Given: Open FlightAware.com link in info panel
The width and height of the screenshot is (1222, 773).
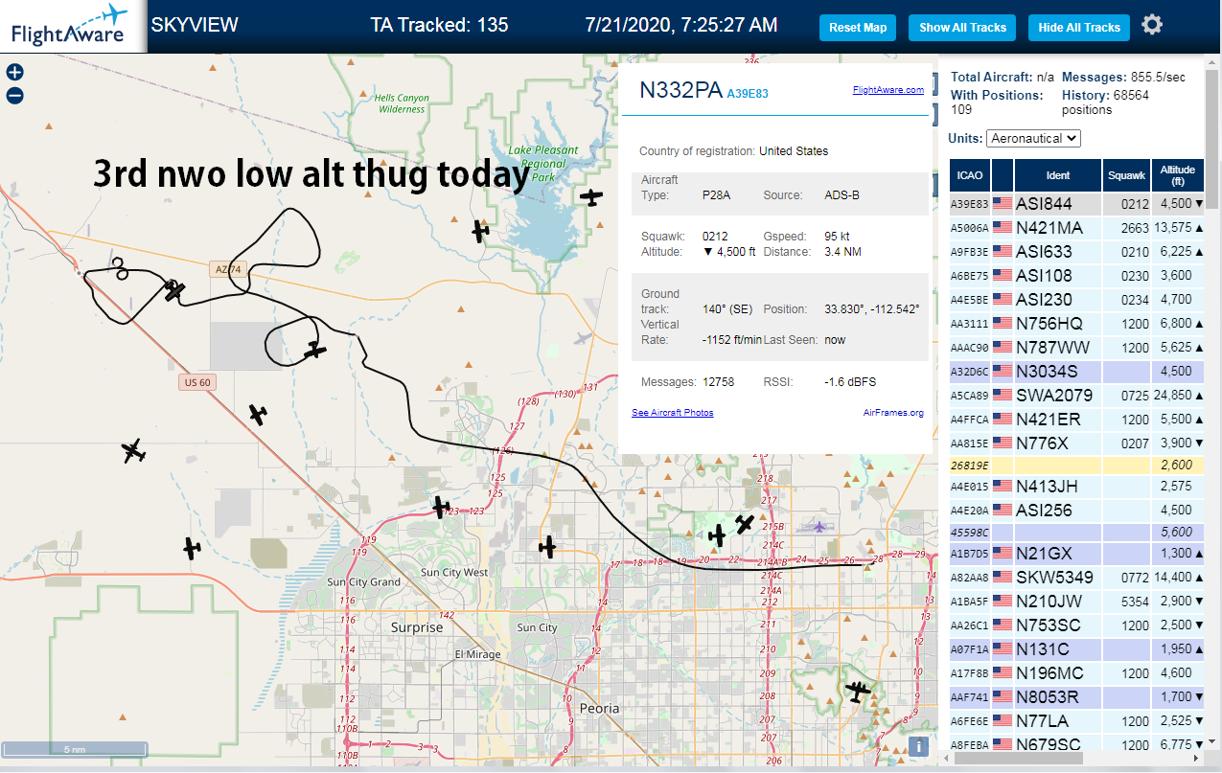Looking at the screenshot, I should (x=888, y=90).
